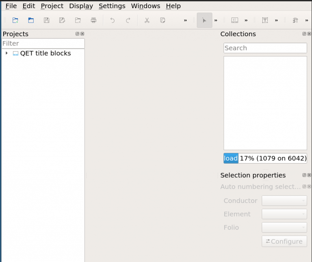Click the folio properties toolbar icon
Viewport: 312px width, 262px height.
234,20
